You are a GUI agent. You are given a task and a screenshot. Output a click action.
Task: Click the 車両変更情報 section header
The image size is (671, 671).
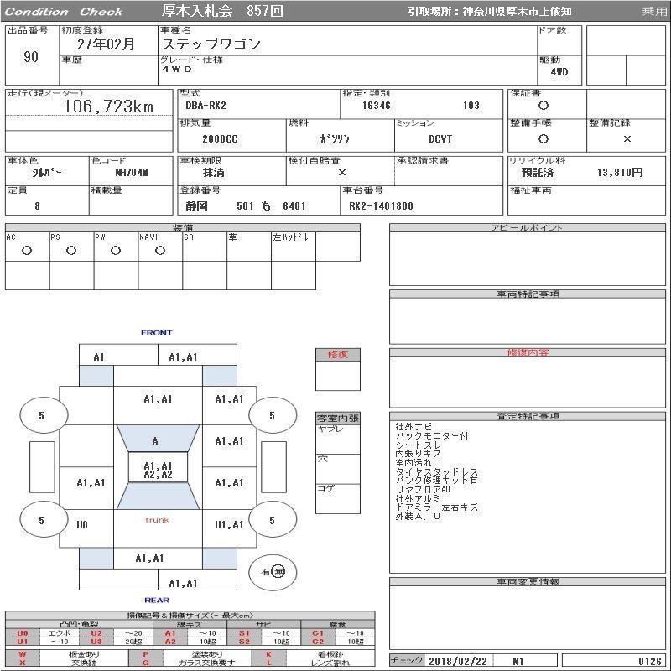click(528, 581)
